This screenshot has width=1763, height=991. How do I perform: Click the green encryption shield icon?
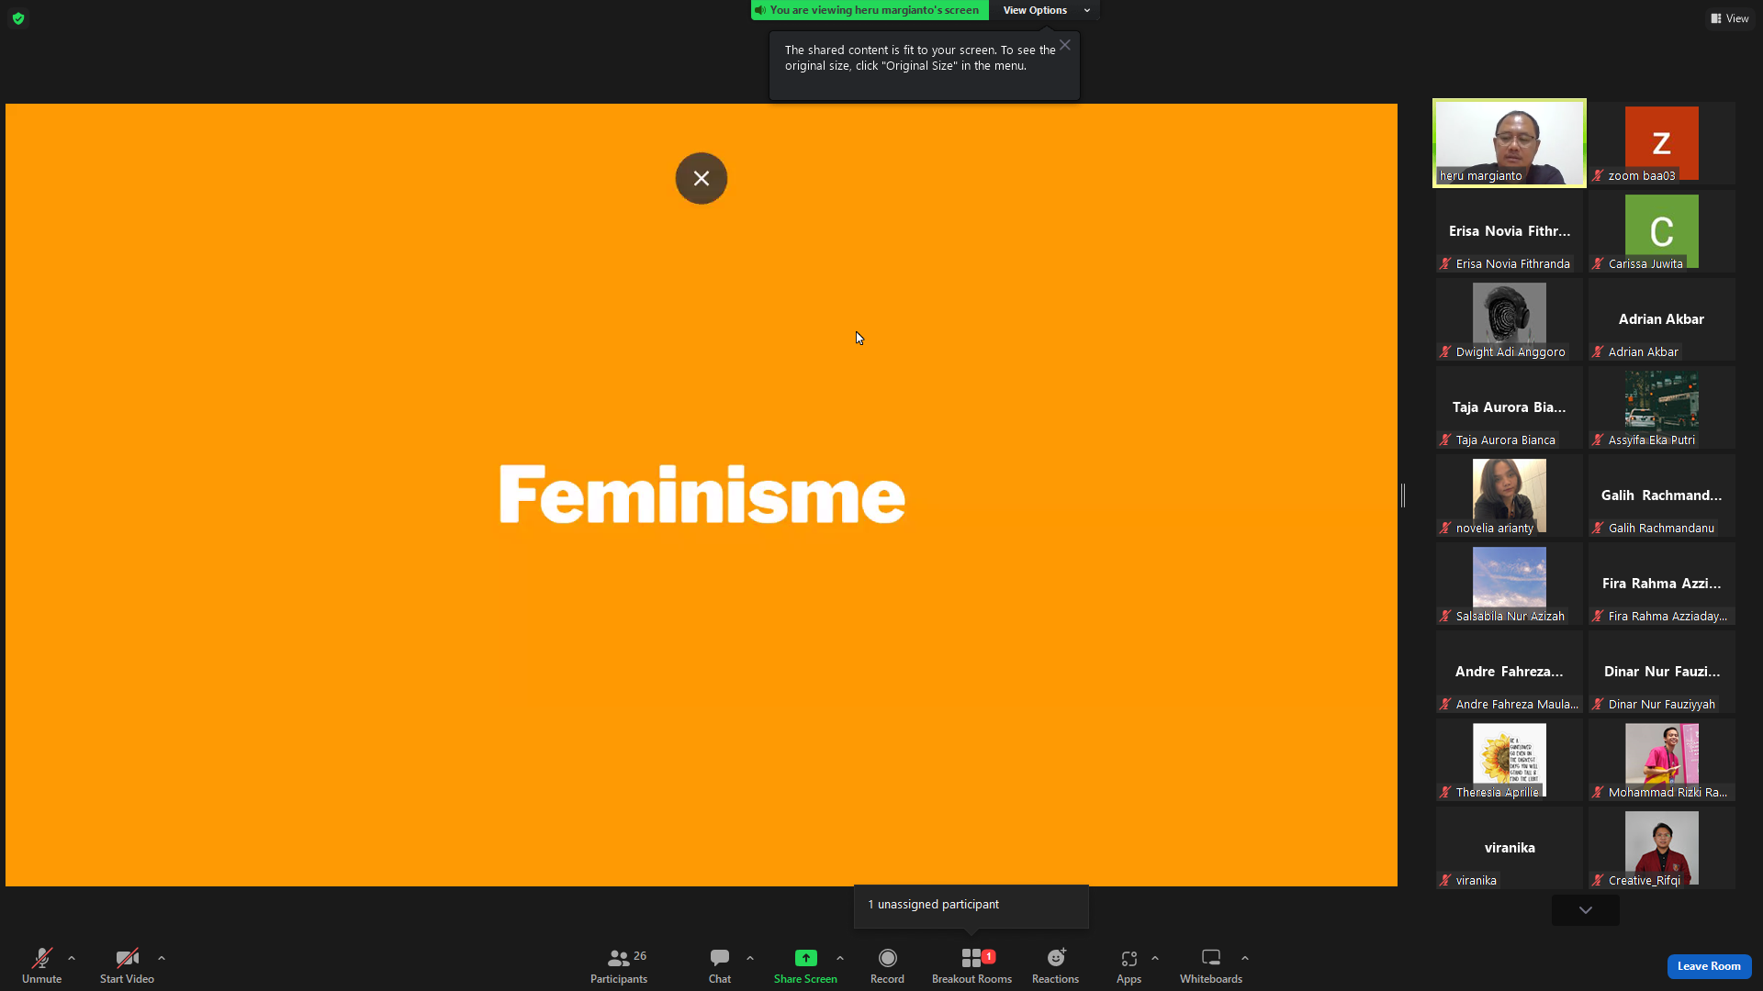tap(18, 18)
